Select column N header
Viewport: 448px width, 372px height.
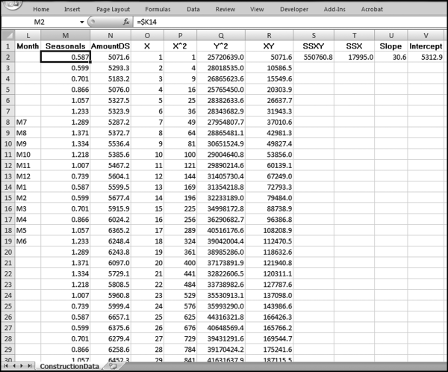click(x=111, y=35)
